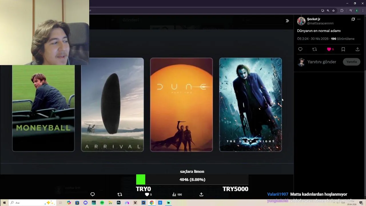Bookmark the tweet in the sidebar
The image size is (366, 206).
(x=343, y=49)
